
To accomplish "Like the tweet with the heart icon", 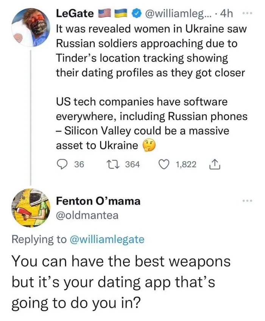I will (x=164, y=164).
